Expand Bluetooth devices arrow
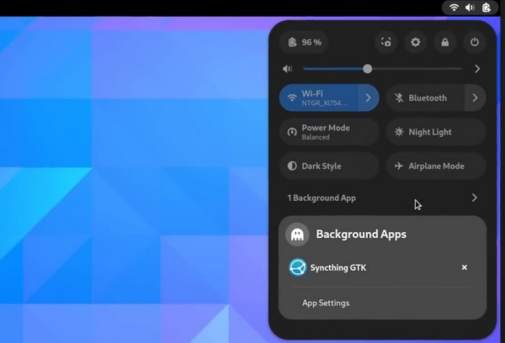This screenshot has width=505, height=343. [x=475, y=98]
